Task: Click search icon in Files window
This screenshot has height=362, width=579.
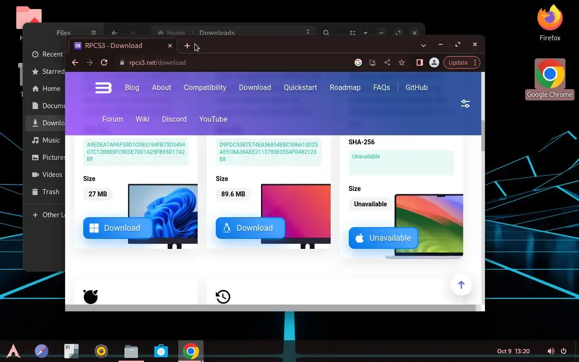Action: 326,33
